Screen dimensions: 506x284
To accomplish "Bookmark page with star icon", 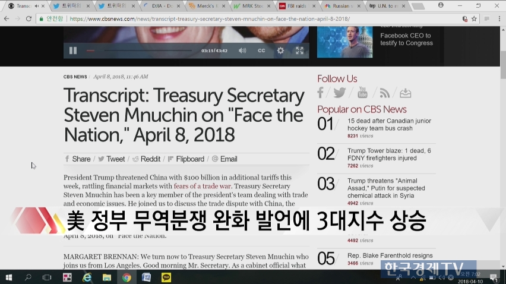I will pyautogui.click(x=474, y=18).
